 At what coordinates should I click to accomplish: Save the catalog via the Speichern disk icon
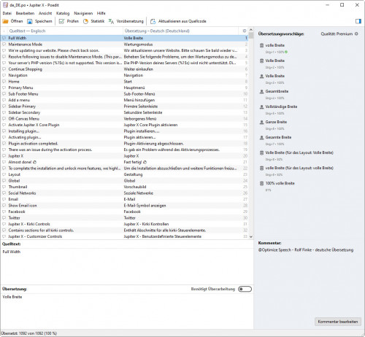pyautogui.click(x=30, y=21)
